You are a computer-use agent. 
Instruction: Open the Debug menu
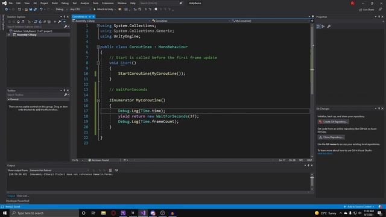(x=65, y=3)
